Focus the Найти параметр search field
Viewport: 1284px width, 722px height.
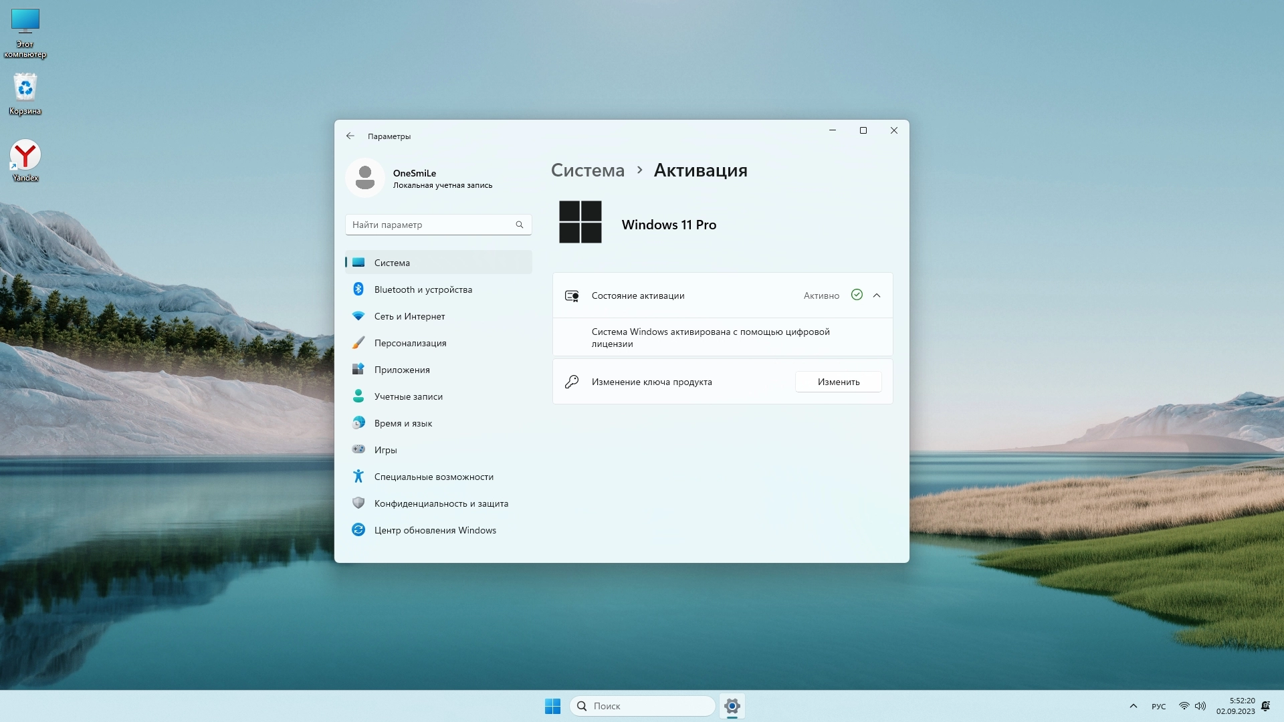click(x=431, y=225)
